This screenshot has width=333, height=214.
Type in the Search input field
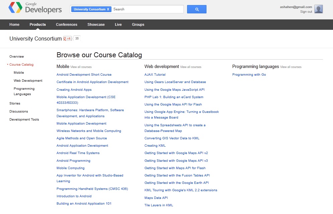pyautogui.click(x=147, y=9)
